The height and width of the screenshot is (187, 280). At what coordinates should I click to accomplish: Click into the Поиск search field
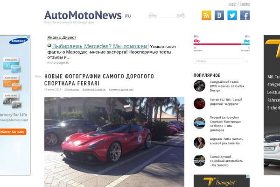[x=218, y=61]
